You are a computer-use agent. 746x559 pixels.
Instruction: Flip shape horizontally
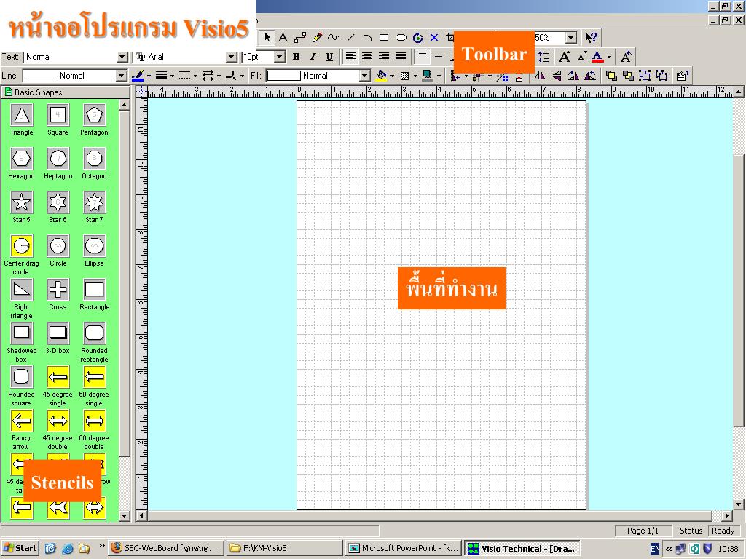pyautogui.click(x=540, y=76)
